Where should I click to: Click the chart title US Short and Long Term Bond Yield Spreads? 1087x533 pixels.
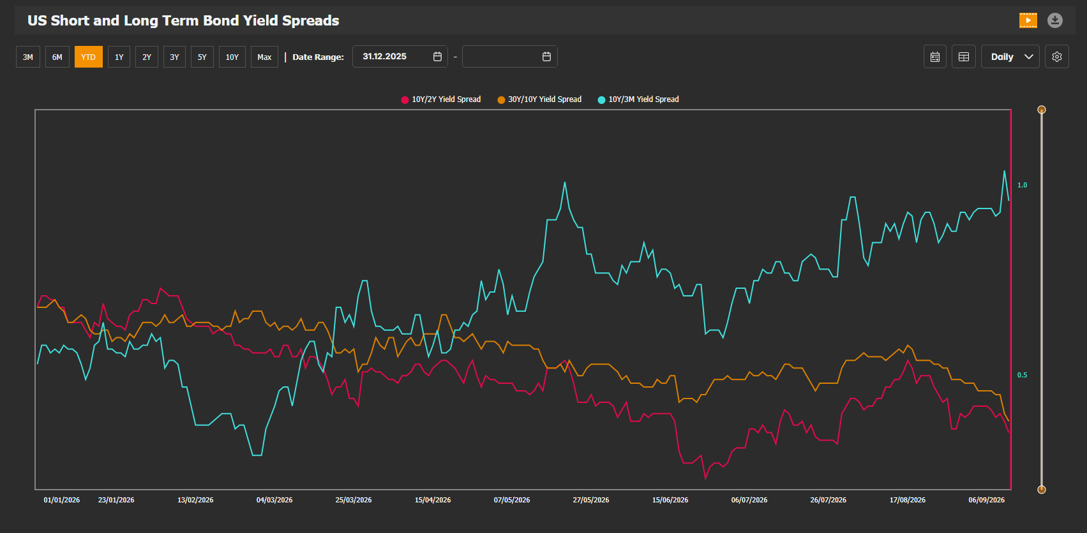183,20
